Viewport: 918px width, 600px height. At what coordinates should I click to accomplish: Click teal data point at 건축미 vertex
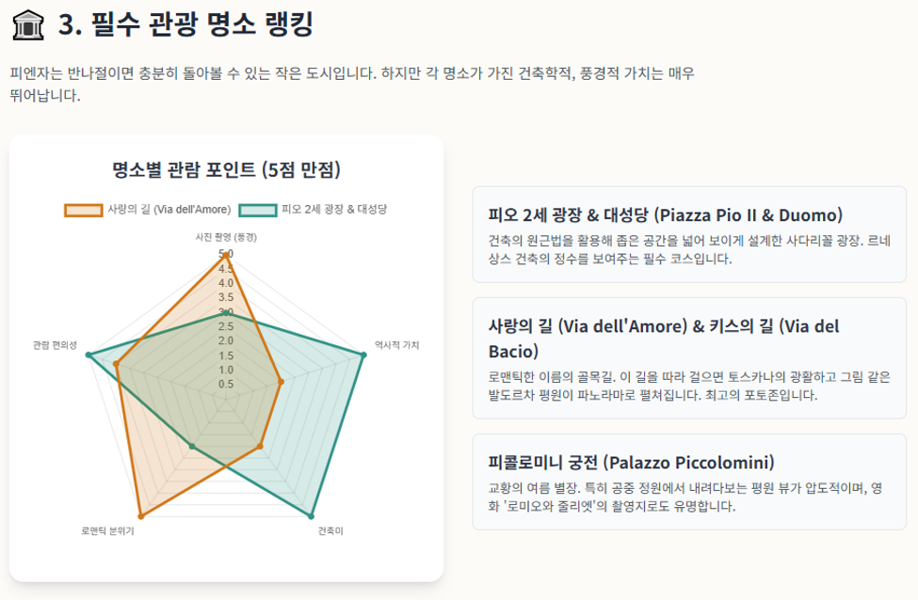(311, 515)
